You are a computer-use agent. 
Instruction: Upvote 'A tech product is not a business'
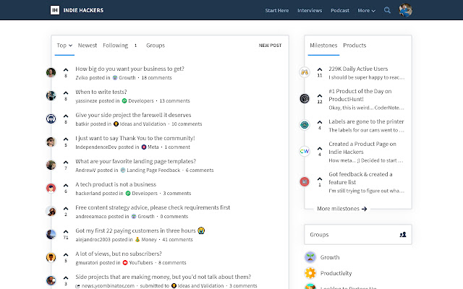[66, 185]
